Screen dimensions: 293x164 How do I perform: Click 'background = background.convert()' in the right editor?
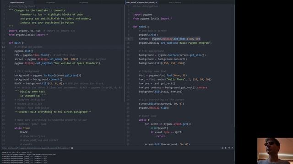[163, 59]
